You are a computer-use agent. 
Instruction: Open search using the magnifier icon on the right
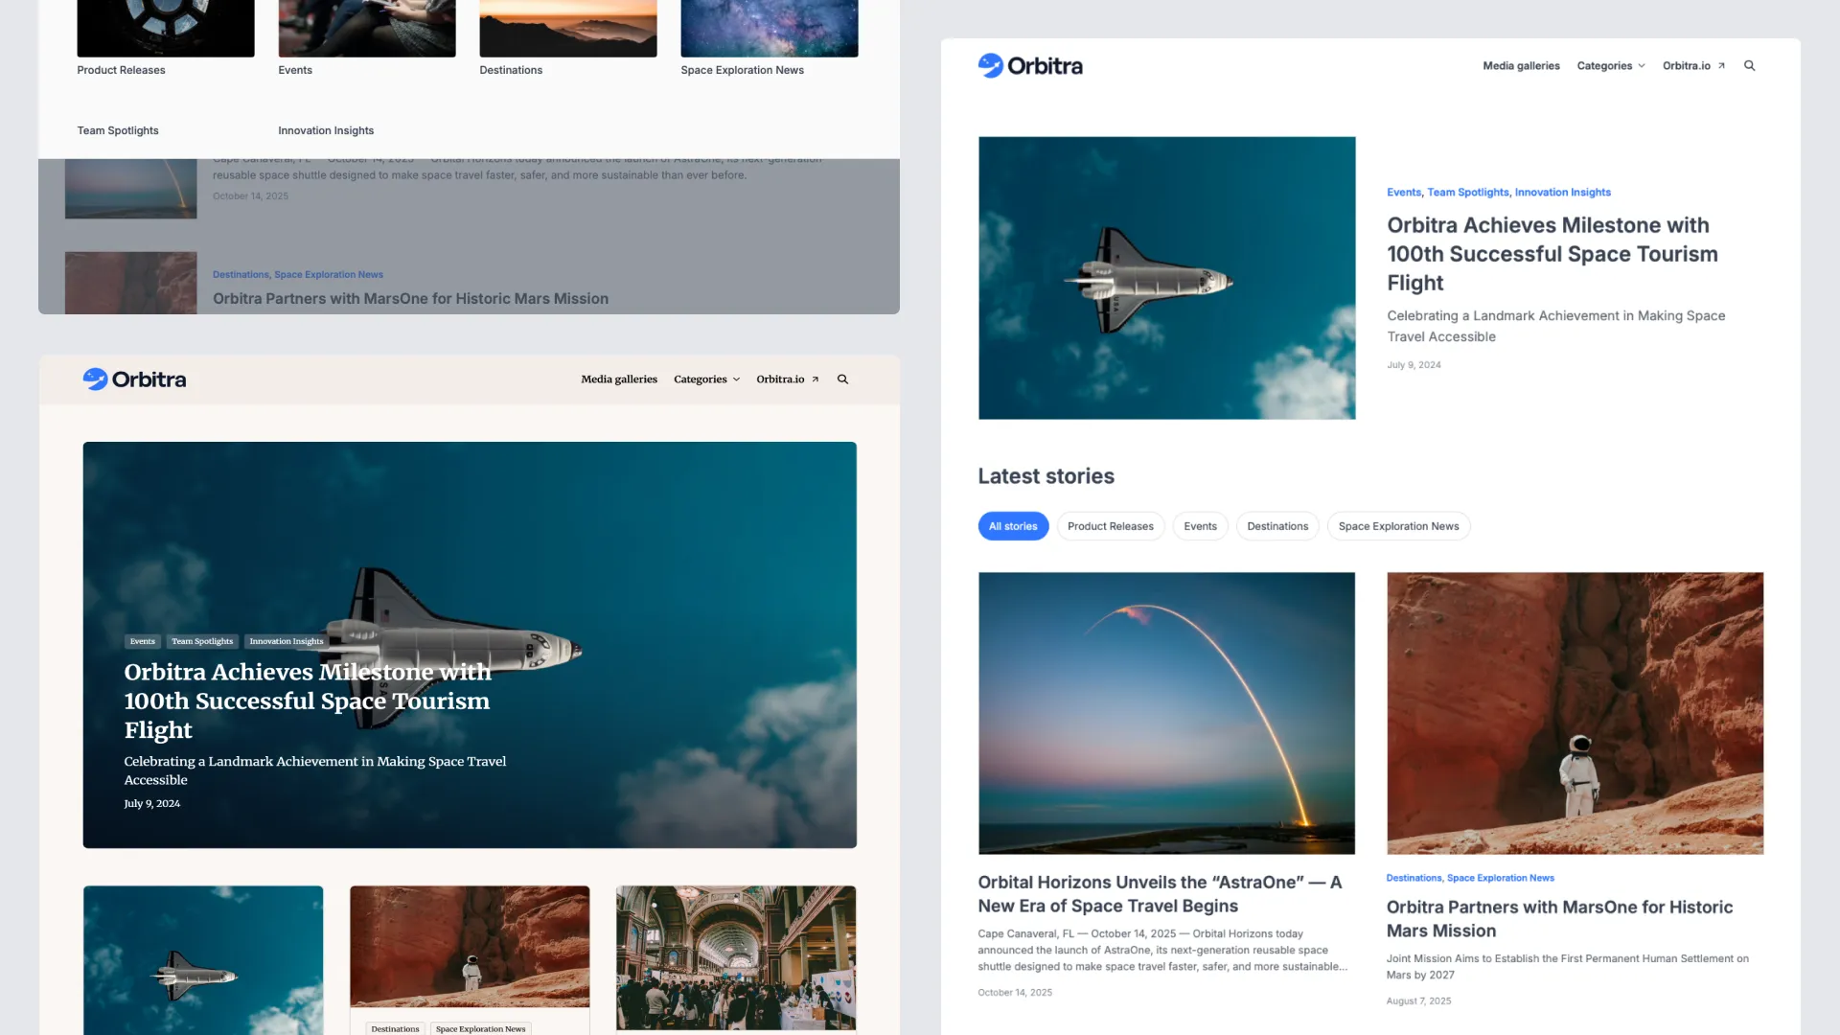[x=1750, y=65]
